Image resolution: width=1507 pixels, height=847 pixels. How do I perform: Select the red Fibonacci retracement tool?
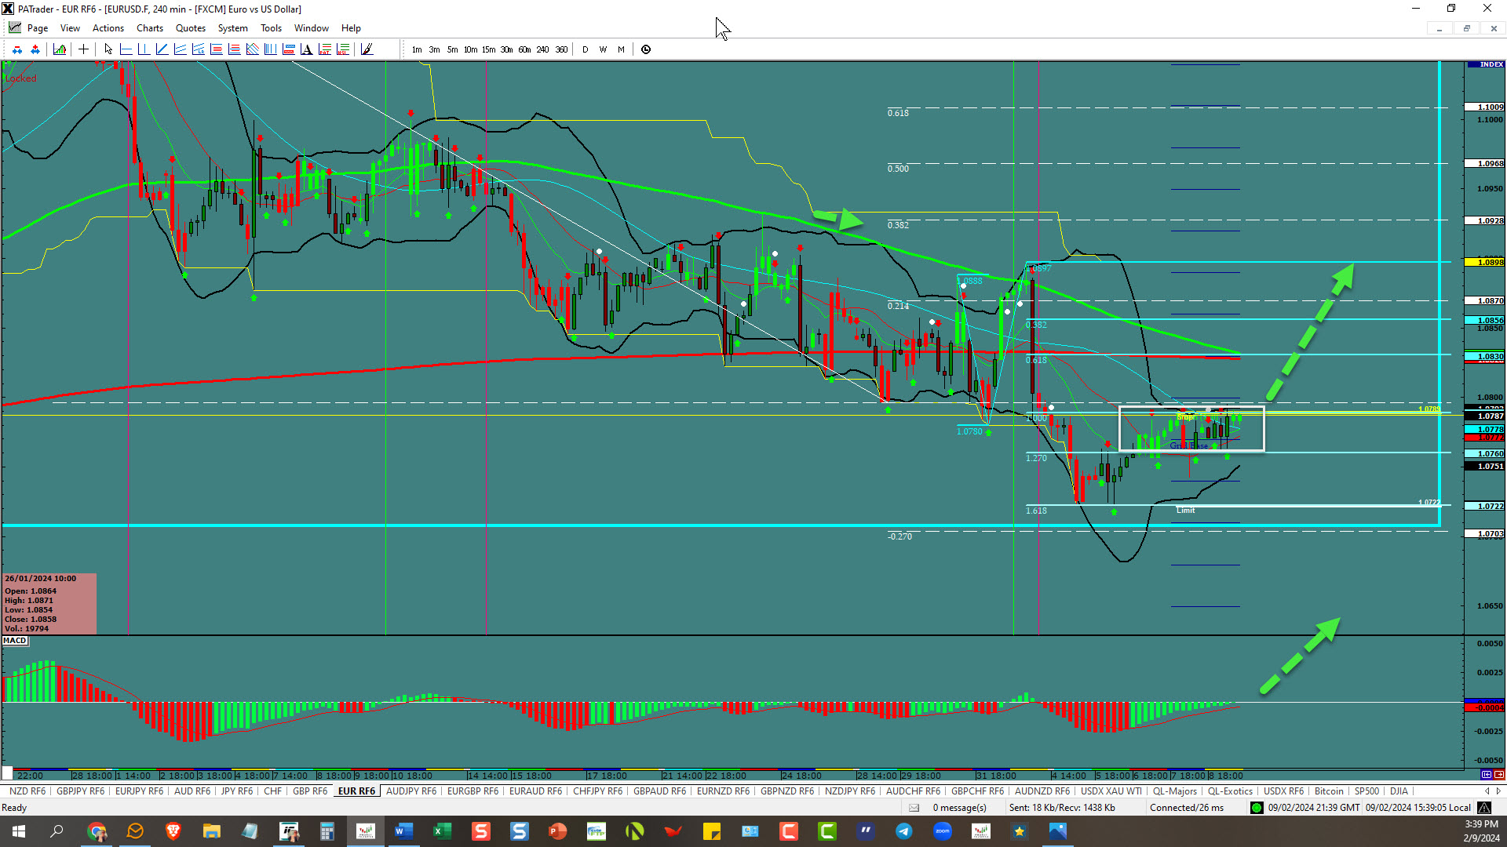point(216,49)
